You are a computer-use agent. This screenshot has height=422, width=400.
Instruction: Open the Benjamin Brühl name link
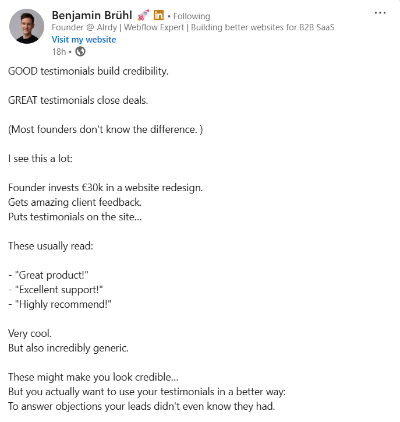point(92,15)
